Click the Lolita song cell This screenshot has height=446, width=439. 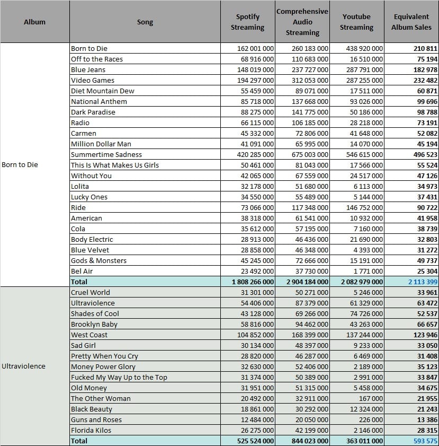(x=145, y=186)
